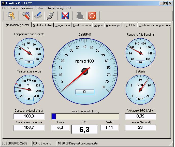This screenshot has width=175, height=147.
Task: Open the EEPROM tab
Action: point(130,25)
